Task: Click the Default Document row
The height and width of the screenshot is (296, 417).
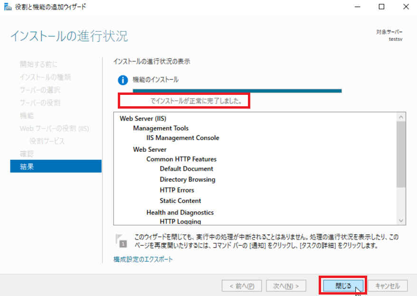Action: coord(187,169)
